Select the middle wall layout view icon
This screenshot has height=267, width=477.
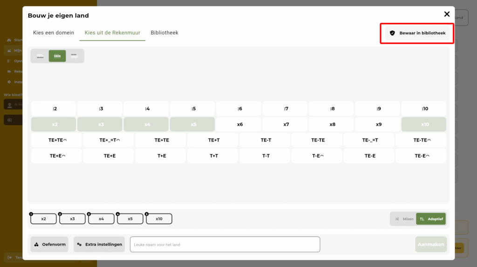click(x=57, y=56)
